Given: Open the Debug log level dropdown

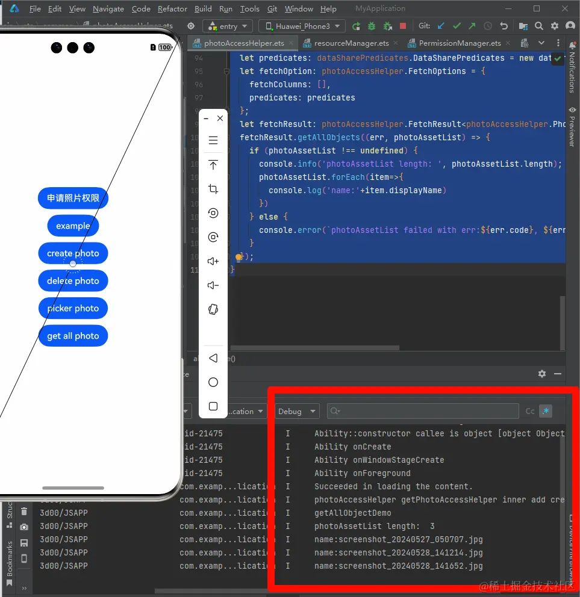Looking at the screenshot, I should (x=296, y=411).
